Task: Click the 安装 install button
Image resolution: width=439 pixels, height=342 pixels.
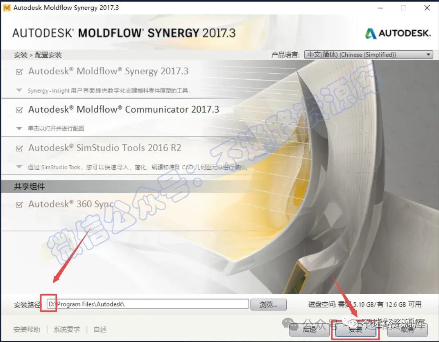Action: pyautogui.click(x=355, y=329)
